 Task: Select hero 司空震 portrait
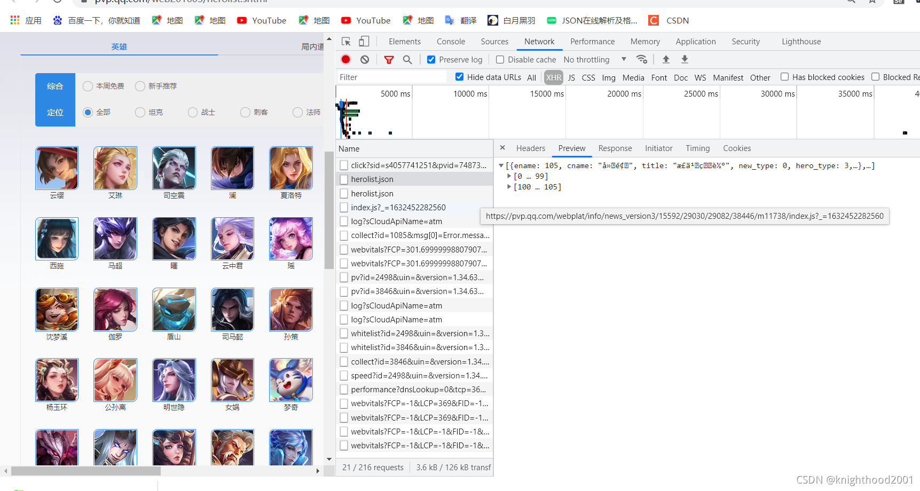[x=174, y=168]
